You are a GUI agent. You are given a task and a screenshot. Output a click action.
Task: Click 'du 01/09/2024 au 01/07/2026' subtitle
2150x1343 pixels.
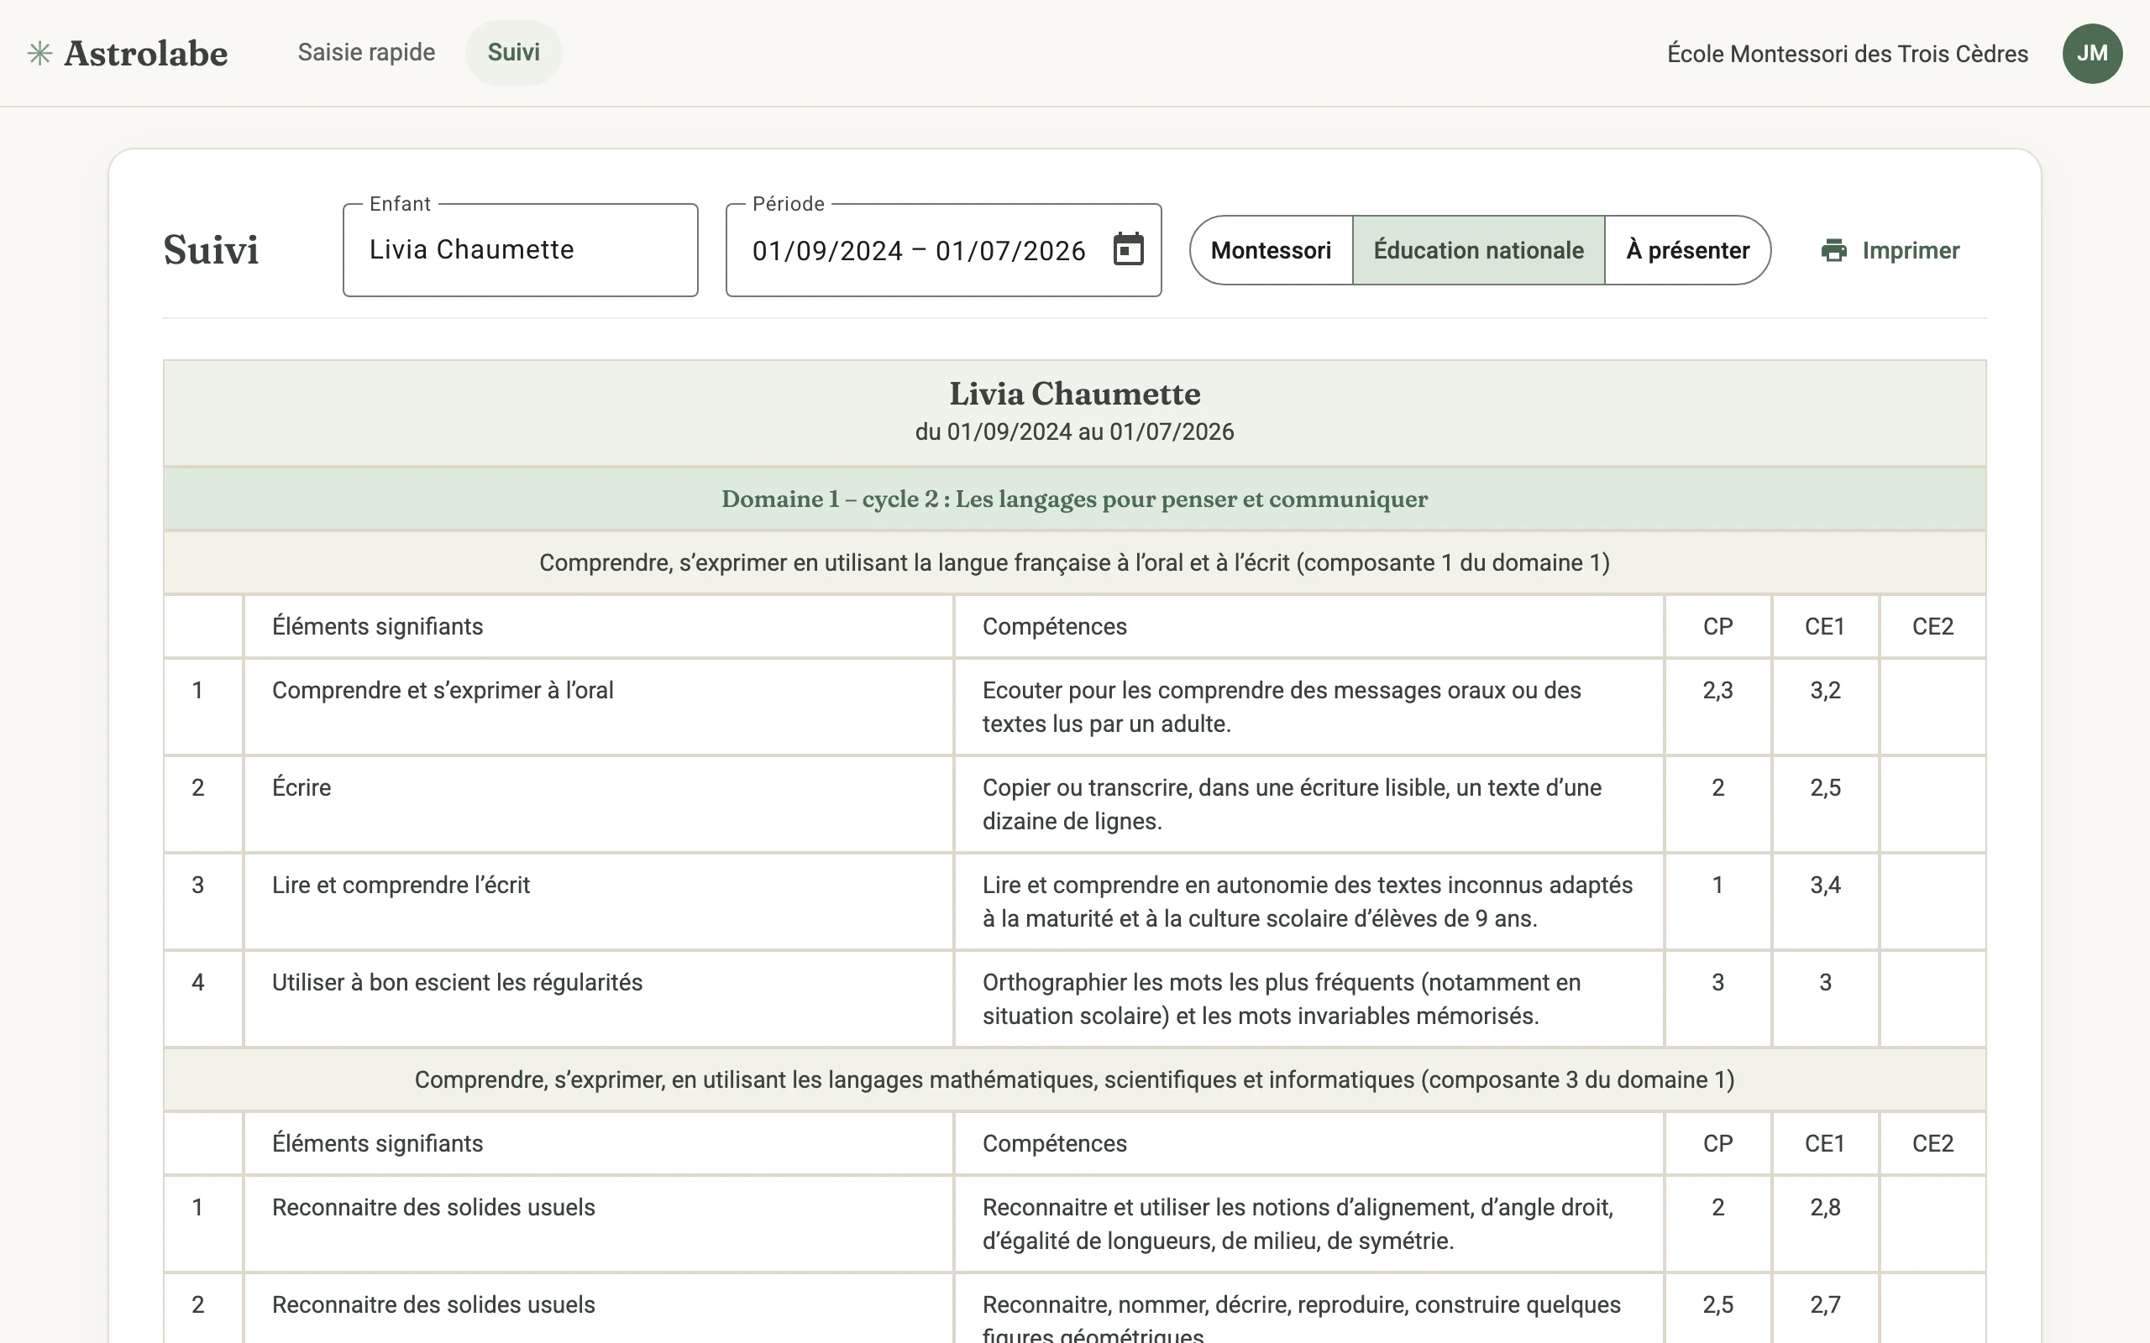click(x=1074, y=431)
